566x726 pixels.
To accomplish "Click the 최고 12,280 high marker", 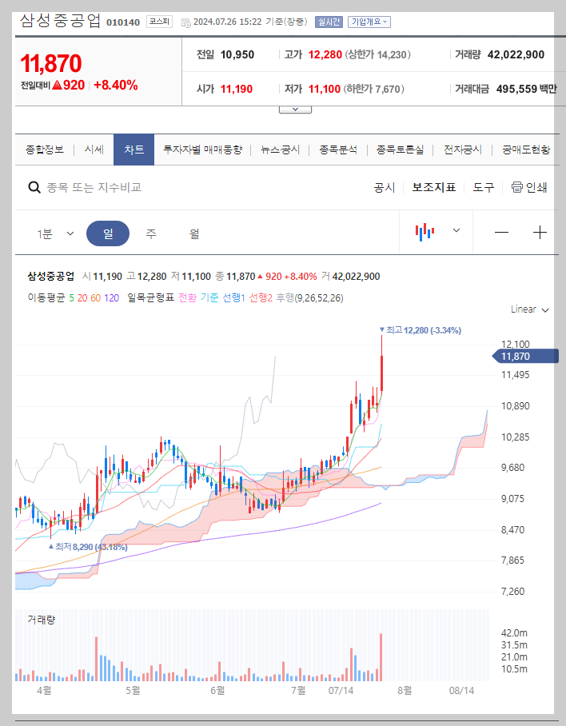I will 421,330.
